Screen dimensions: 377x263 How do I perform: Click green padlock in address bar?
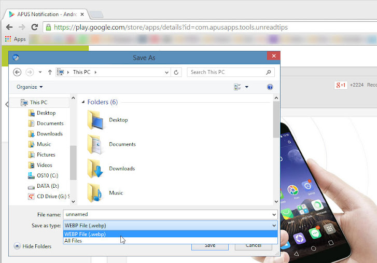tap(48, 27)
